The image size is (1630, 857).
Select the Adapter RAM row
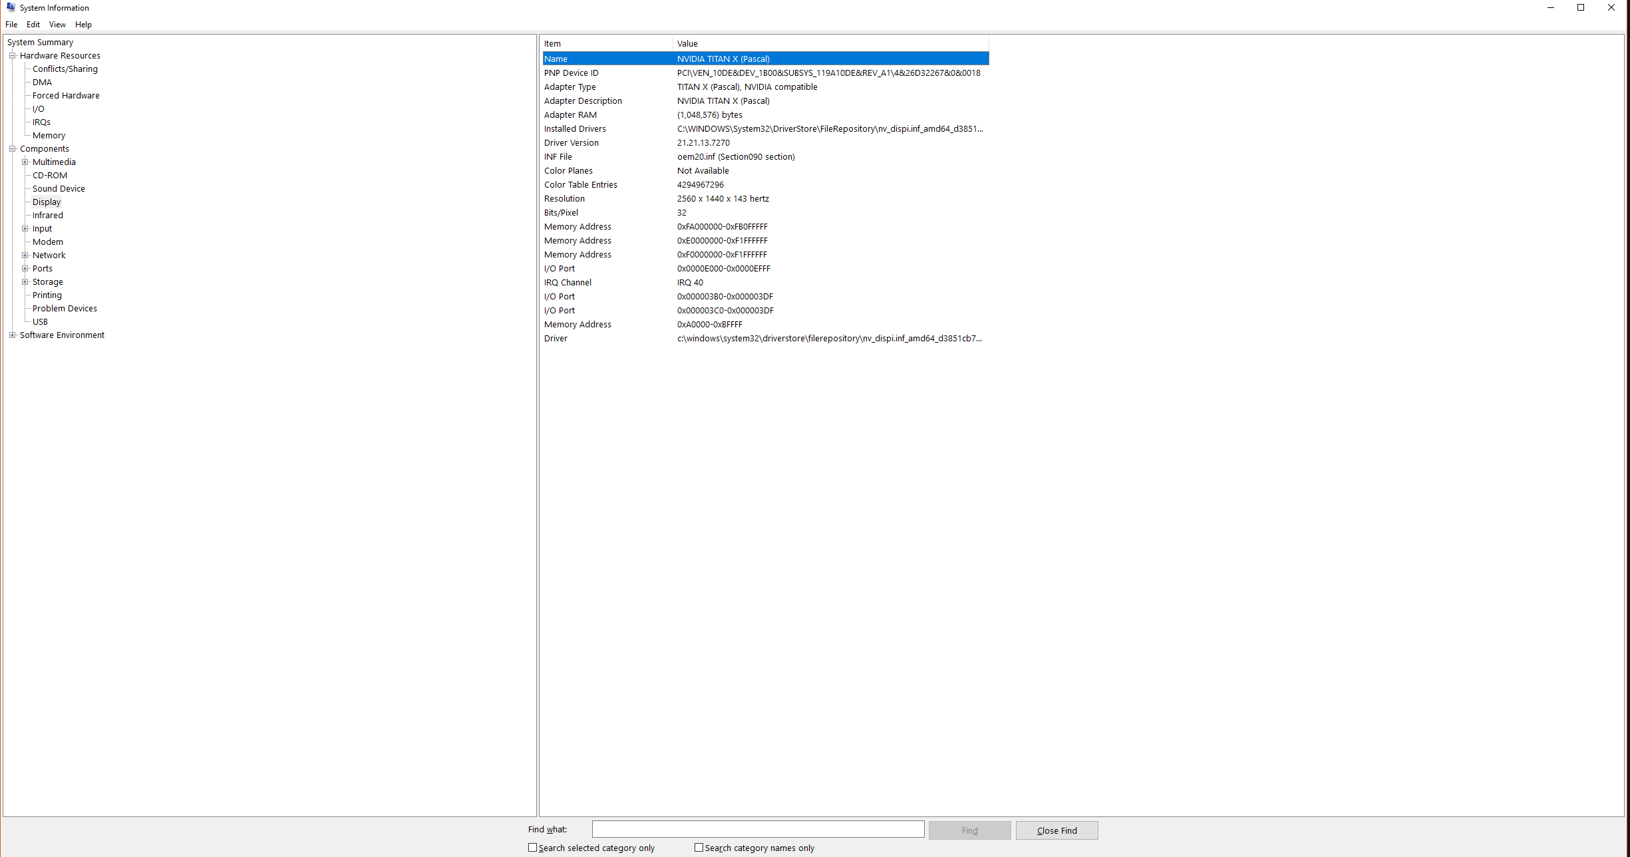click(766, 115)
